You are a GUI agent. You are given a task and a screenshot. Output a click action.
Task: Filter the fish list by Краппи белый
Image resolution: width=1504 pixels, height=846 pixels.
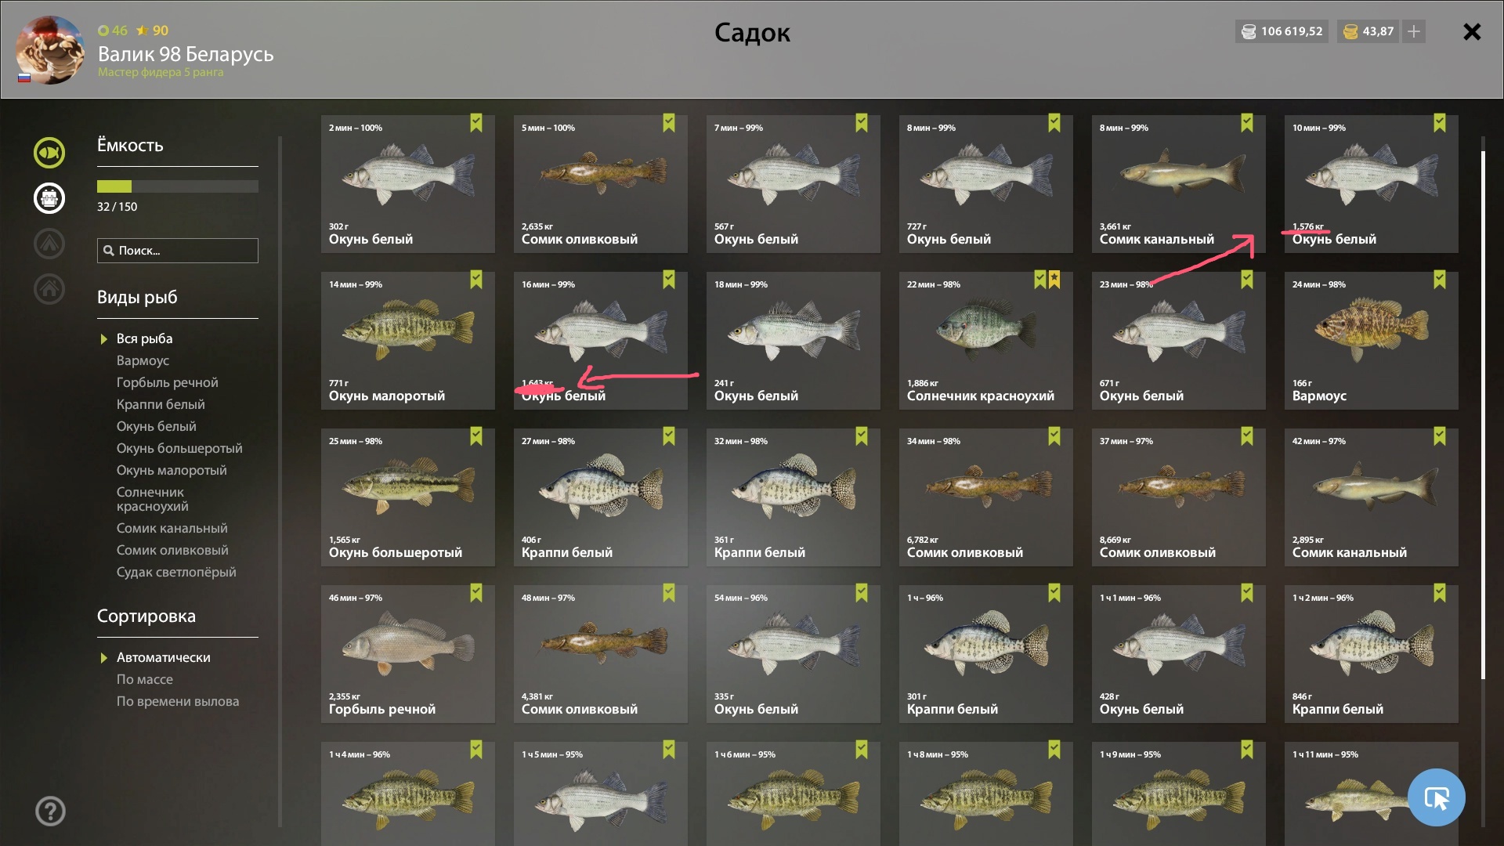click(161, 404)
